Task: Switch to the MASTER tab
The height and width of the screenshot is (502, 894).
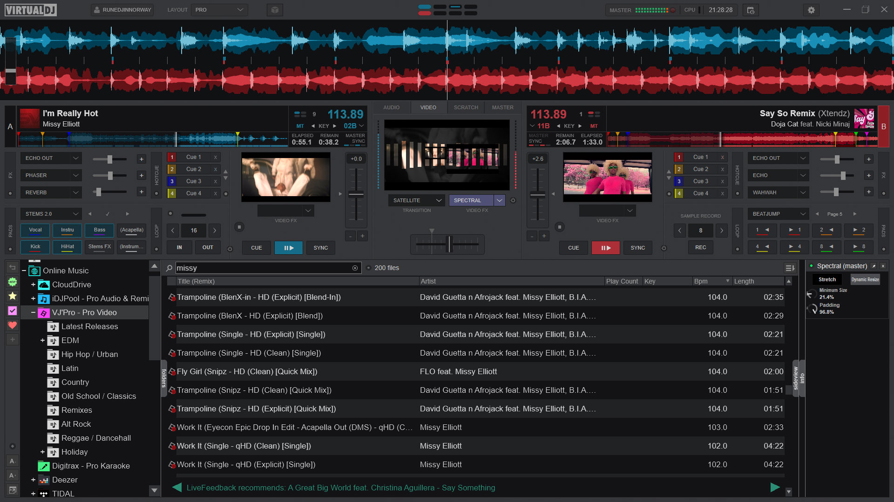Action: coord(502,107)
